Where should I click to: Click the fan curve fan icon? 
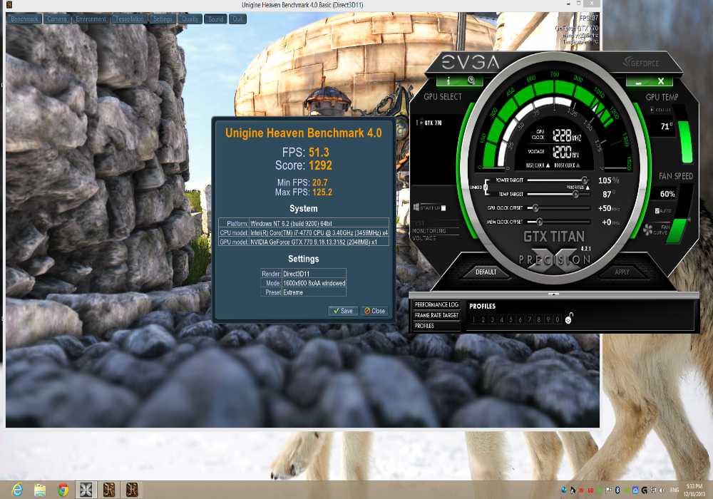(648, 230)
